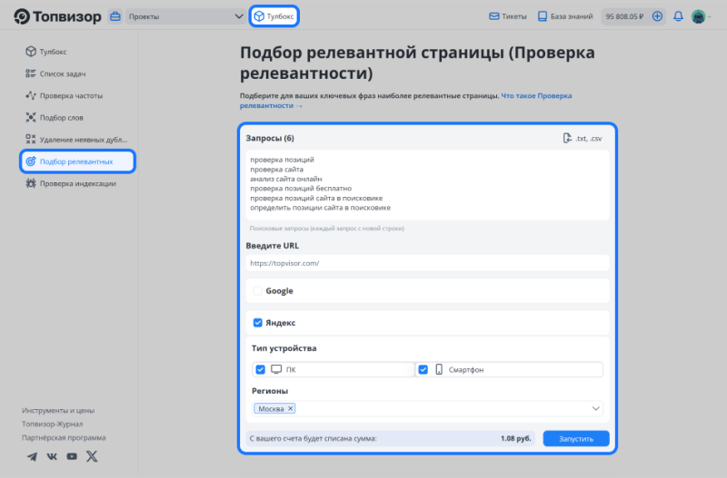Click the Список задач list icon
Screen dimensions: 727x478
[x=31, y=73]
